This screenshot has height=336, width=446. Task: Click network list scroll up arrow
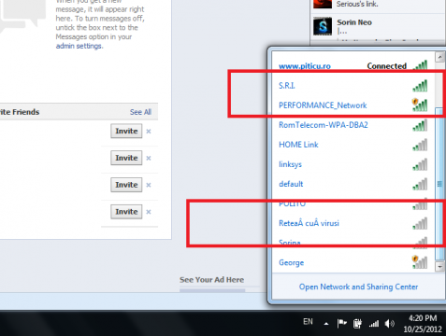point(440,57)
